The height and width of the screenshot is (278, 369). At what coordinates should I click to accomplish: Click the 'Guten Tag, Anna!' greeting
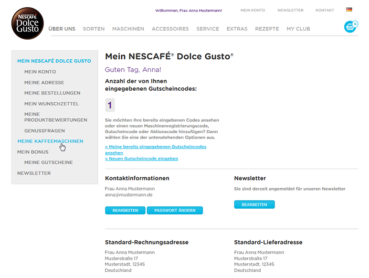[x=133, y=70]
